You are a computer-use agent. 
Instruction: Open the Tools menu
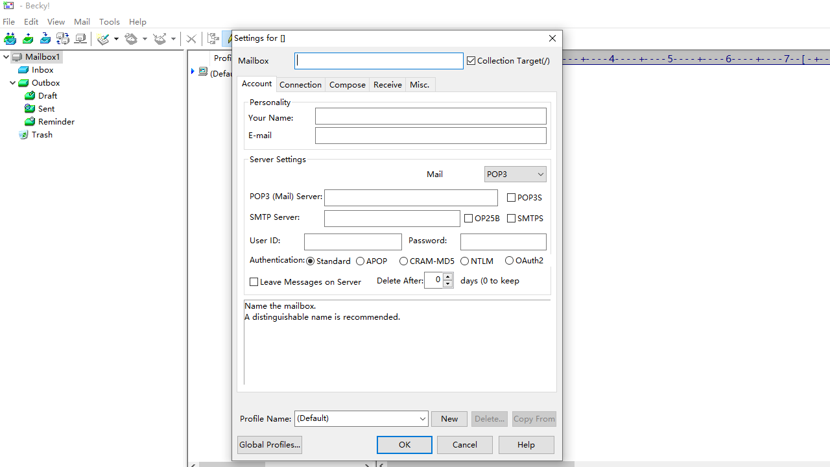pos(109,21)
